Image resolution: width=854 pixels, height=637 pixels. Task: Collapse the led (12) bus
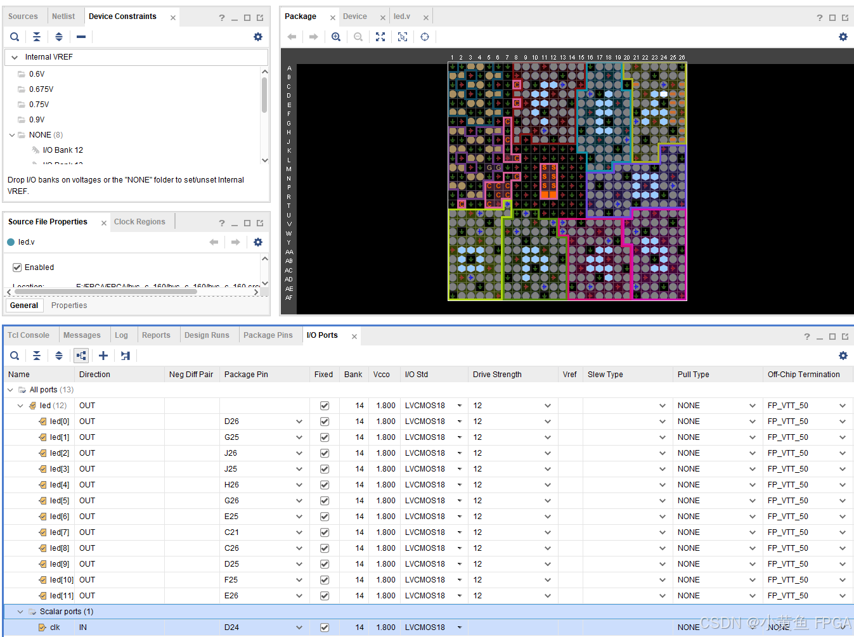20,406
